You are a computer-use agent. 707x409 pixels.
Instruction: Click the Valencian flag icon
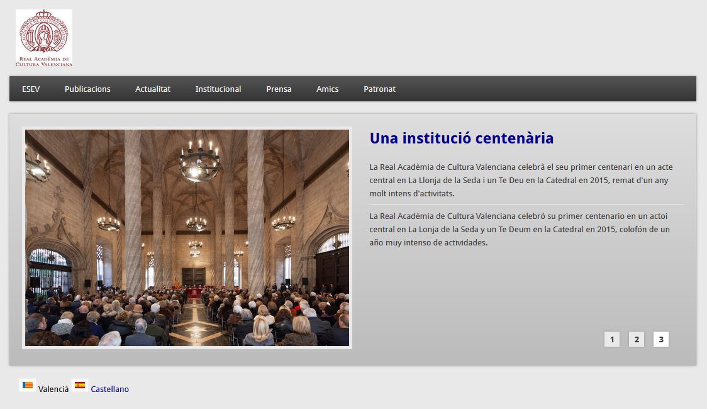tap(27, 385)
